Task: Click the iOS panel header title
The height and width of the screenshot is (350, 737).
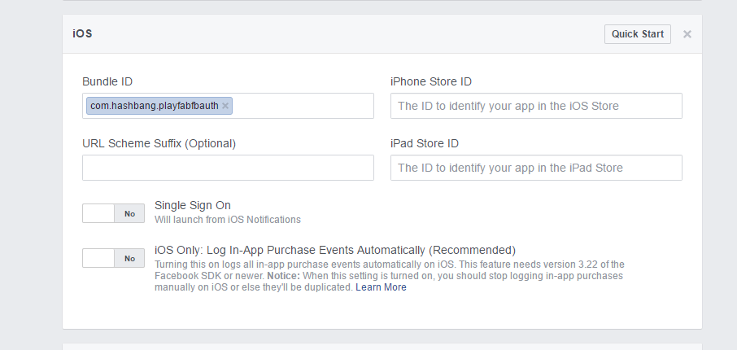Action: (82, 34)
